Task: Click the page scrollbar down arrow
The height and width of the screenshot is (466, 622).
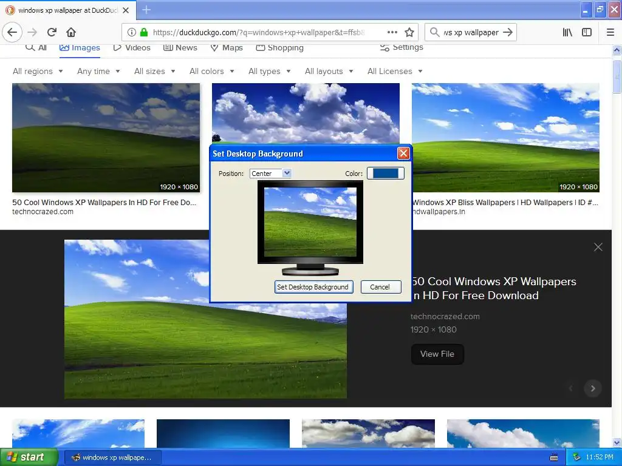Action: point(617,442)
